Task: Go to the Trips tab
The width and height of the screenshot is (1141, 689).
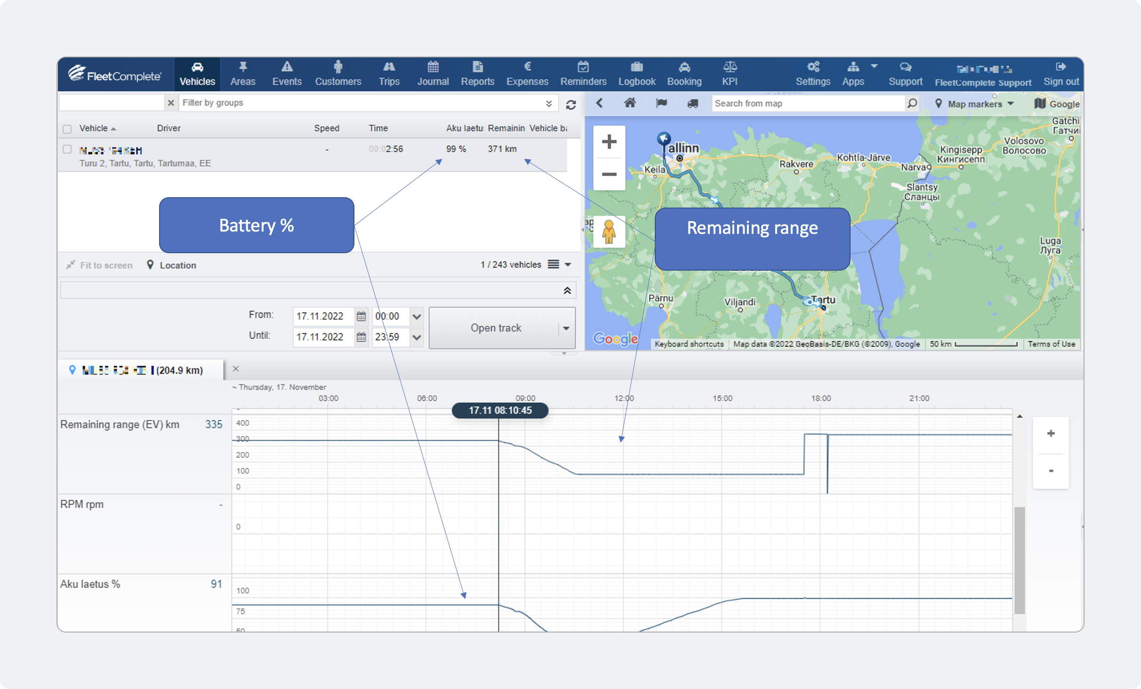Action: 389,74
